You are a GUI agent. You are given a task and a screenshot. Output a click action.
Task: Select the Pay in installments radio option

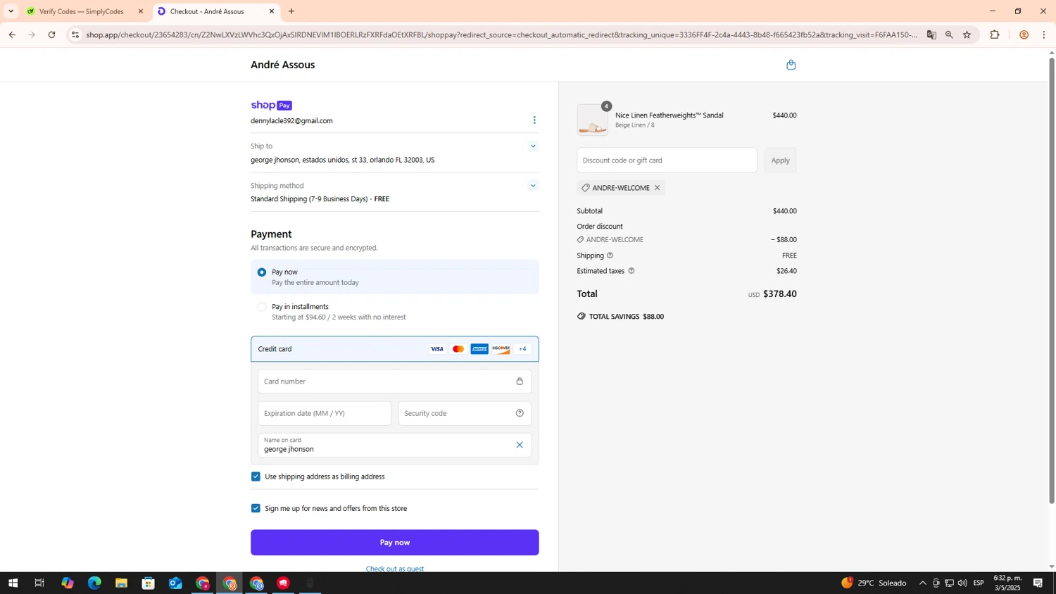click(262, 307)
